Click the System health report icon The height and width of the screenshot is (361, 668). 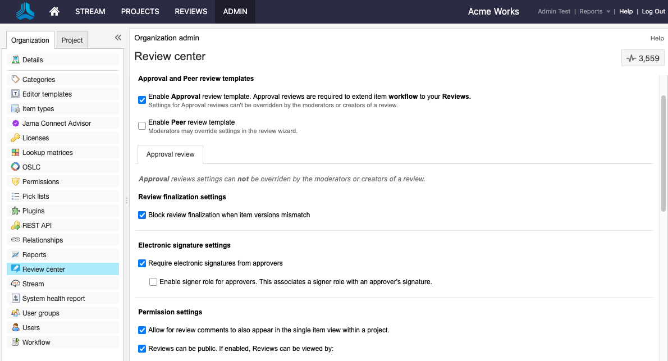coord(15,298)
